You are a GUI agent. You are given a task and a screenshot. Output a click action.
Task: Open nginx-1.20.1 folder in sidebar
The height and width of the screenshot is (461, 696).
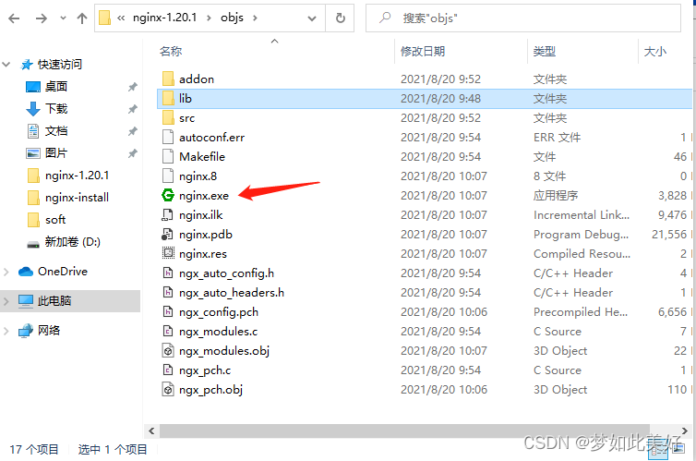pyautogui.click(x=77, y=175)
